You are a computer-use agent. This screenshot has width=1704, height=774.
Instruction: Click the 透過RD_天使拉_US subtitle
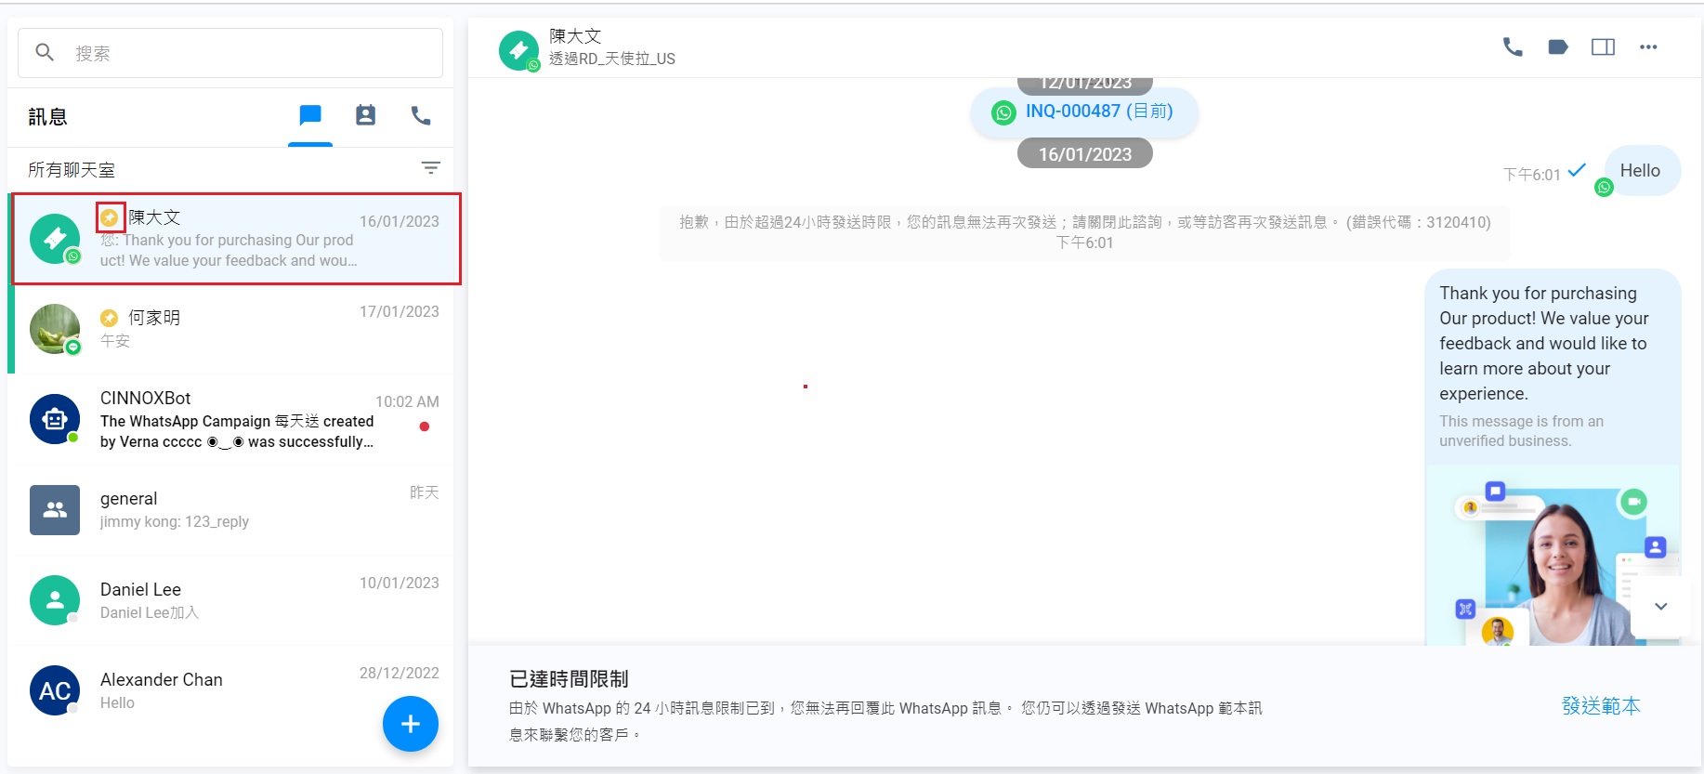(x=612, y=59)
